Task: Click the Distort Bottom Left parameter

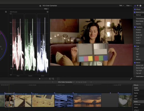Action: click(140, 65)
